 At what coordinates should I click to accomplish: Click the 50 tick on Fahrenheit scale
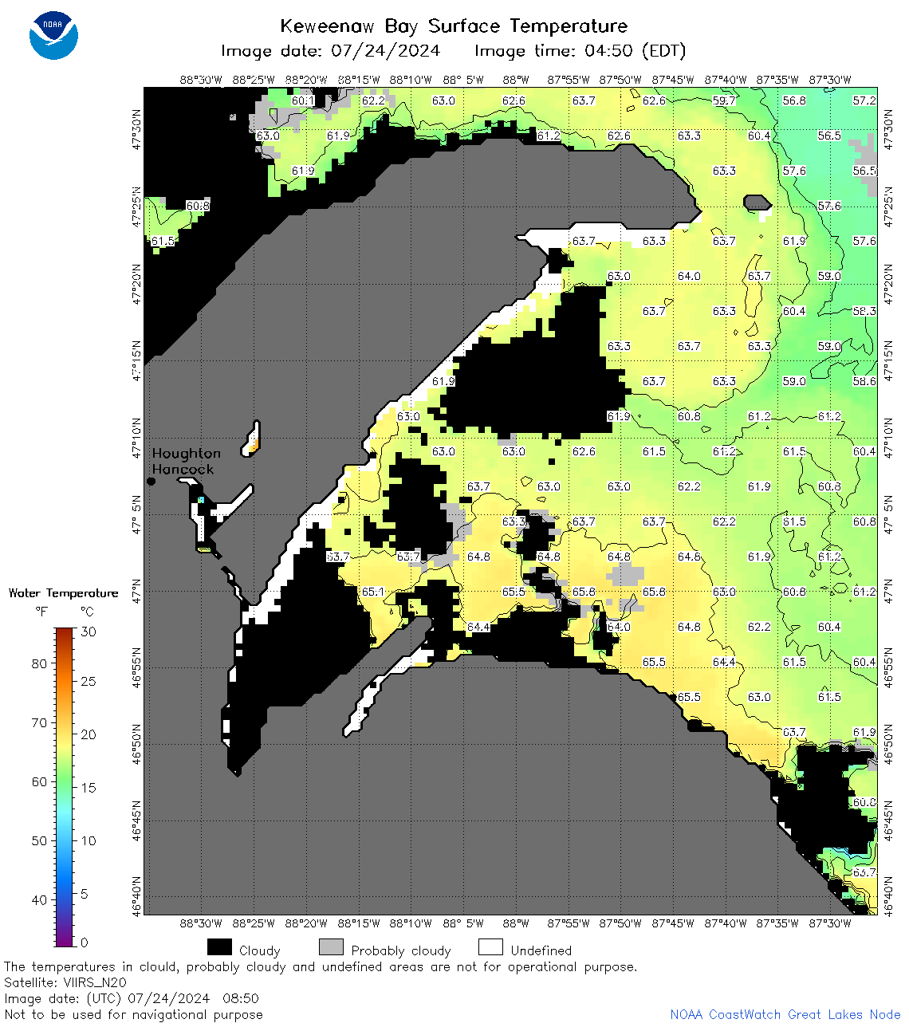(x=39, y=840)
